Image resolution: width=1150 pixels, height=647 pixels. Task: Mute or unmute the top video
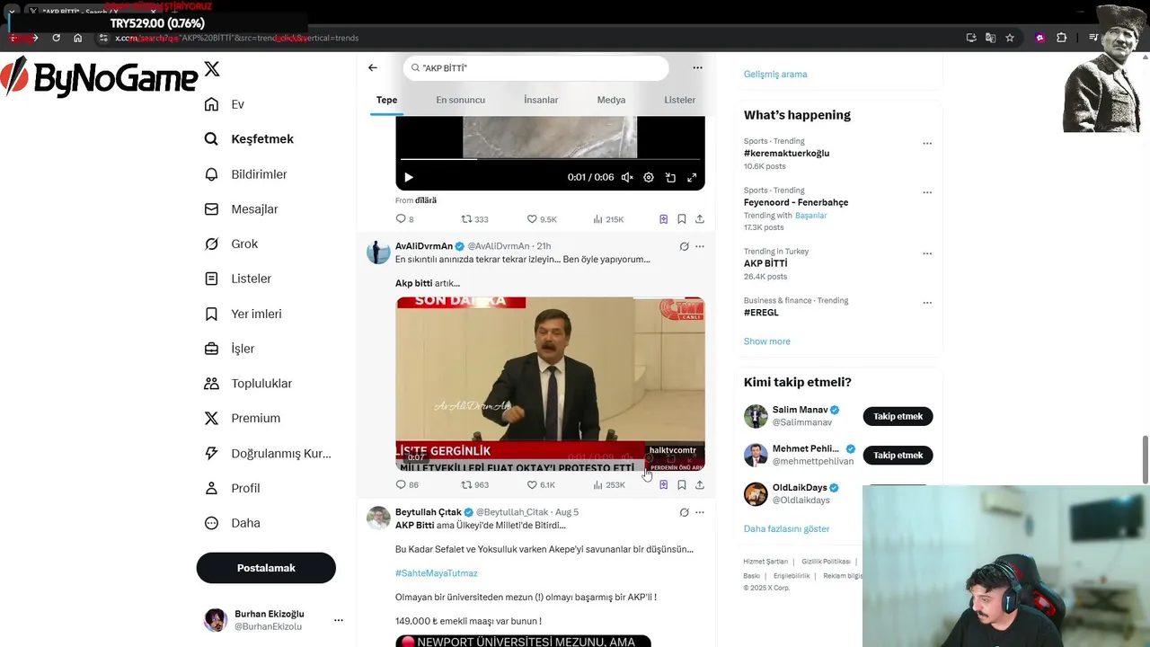627,178
